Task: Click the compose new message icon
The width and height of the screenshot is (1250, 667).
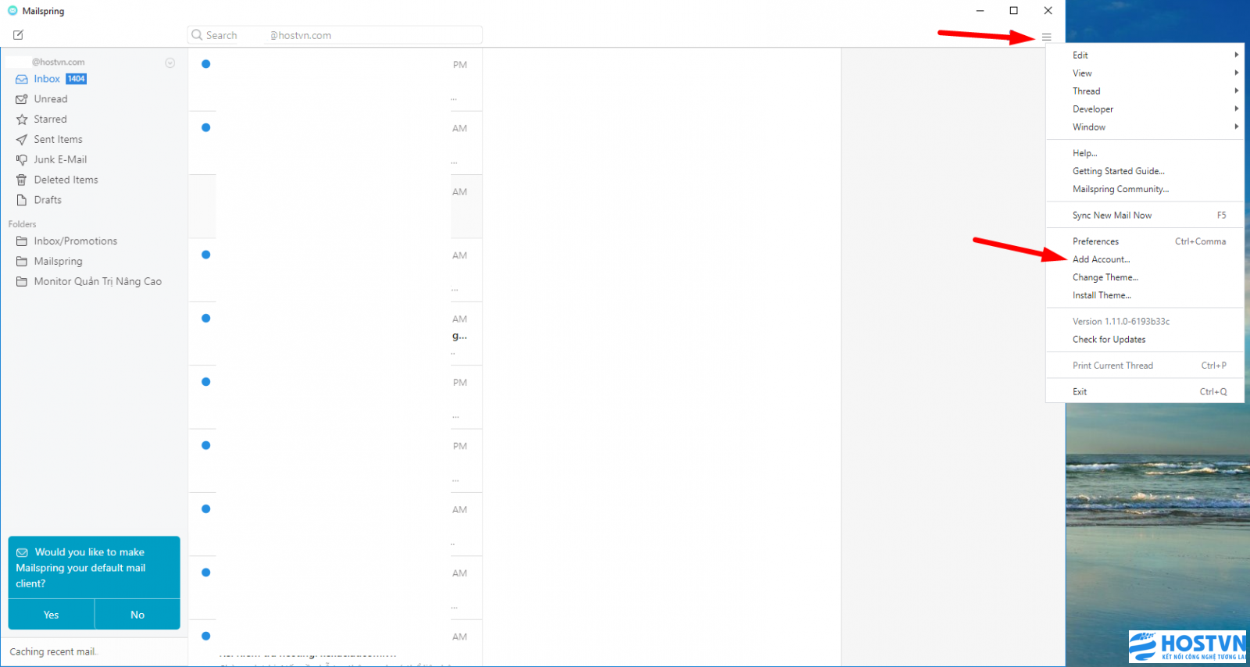Action: pyautogui.click(x=18, y=35)
